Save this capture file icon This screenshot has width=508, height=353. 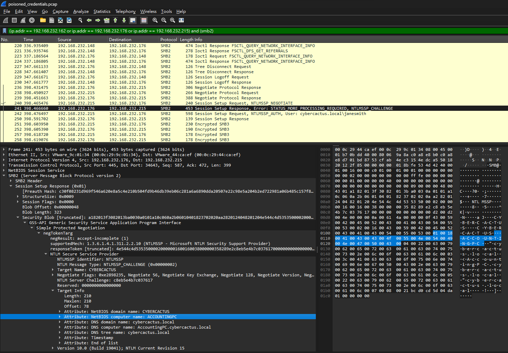(52, 20)
